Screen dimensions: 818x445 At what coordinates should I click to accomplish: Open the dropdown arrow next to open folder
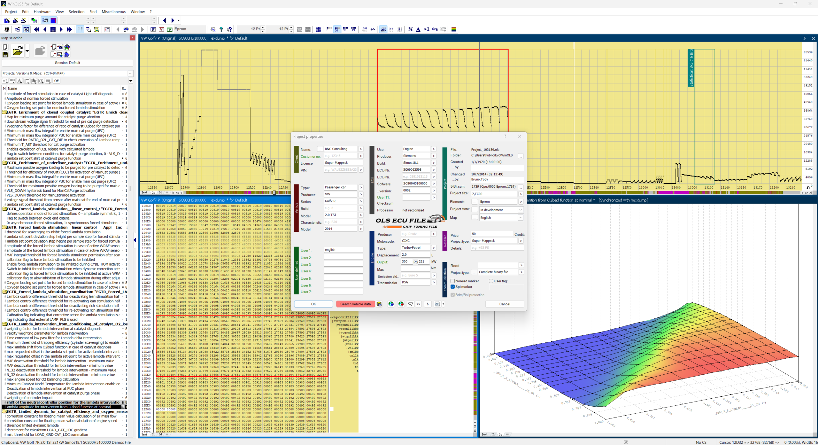coord(27,51)
